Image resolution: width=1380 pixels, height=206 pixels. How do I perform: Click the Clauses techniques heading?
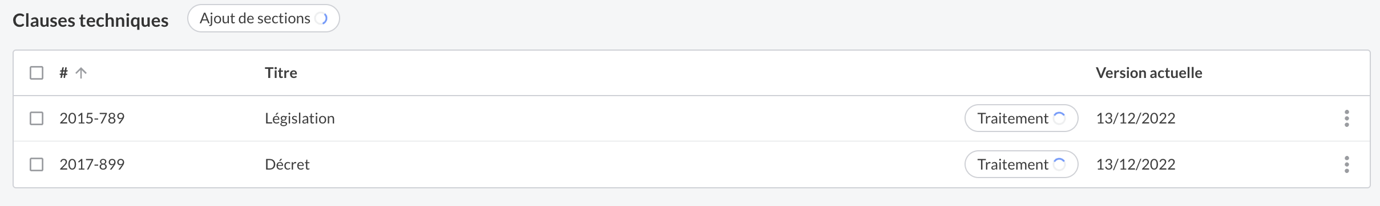tap(90, 20)
